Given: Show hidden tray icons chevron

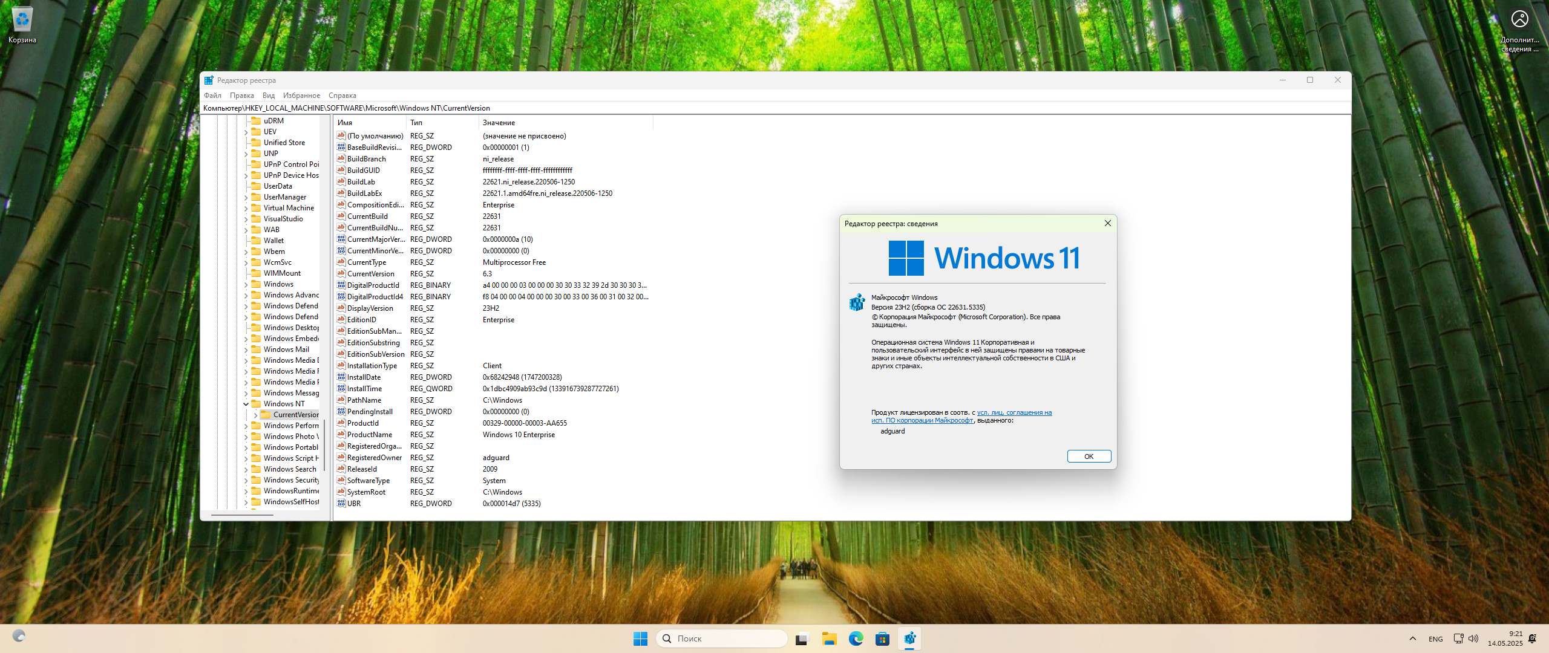Looking at the screenshot, I should pyautogui.click(x=1412, y=638).
